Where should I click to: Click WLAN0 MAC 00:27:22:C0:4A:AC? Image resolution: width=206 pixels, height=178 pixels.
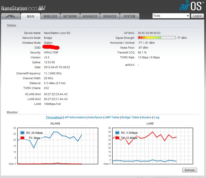pos(56,94)
